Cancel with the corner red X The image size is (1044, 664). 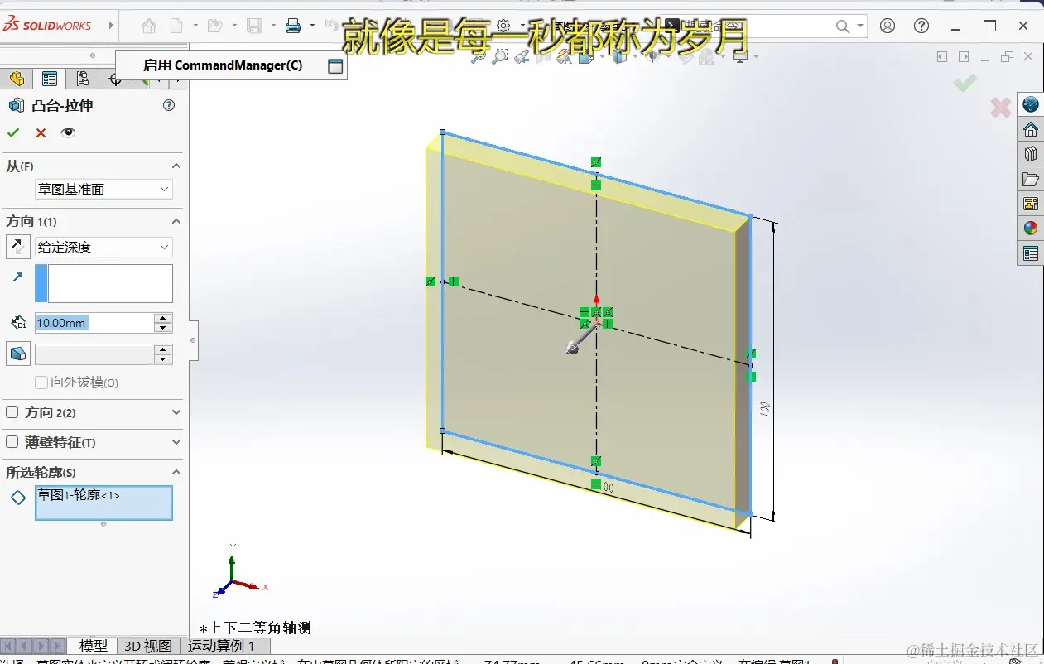1001,107
